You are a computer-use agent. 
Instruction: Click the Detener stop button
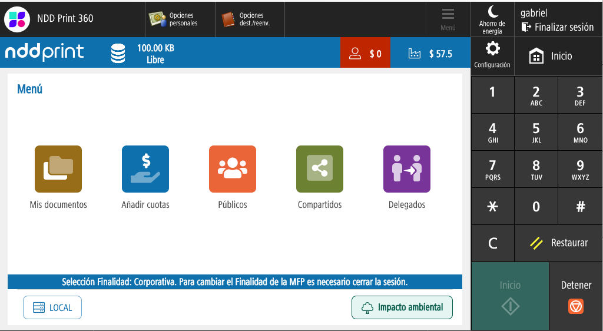click(x=576, y=296)
